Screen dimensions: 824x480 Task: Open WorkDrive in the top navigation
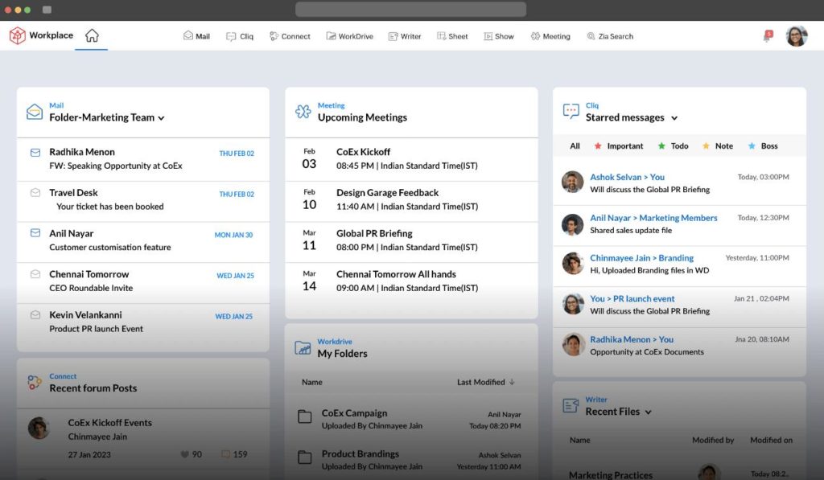(x=350, y=36)
